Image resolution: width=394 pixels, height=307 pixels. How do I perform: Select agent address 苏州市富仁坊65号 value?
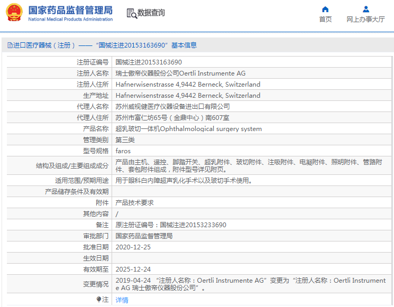coord(172,118)
